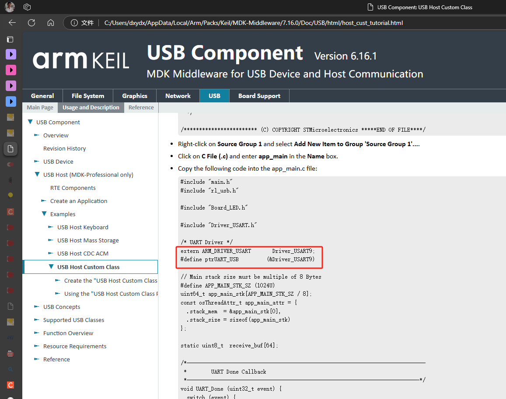Open Create the "USB Host Custom Class link
The height and width of the screenshot is (399, 506).
(x=111, y=281)
